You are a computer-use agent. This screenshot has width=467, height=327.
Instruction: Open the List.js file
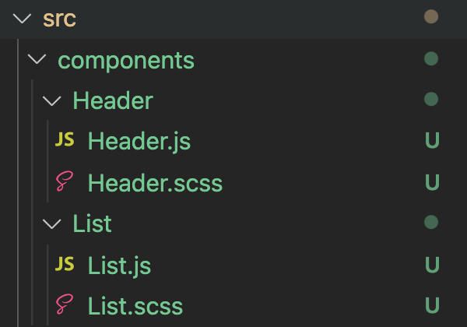point(119,265)
